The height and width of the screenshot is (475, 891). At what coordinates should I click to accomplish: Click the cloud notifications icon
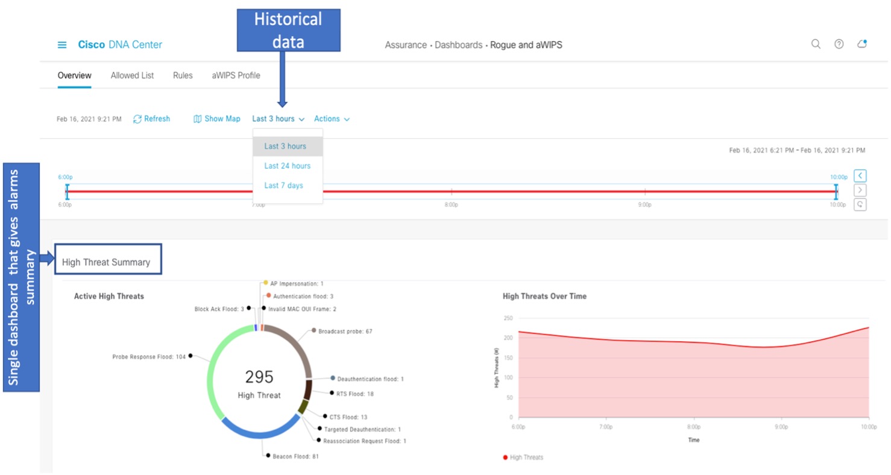[x=862, y=44]
